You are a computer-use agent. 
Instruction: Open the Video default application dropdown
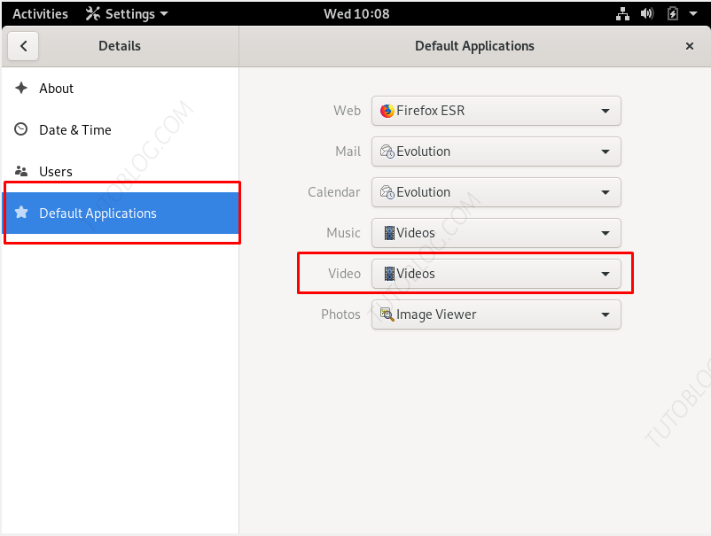(x=496, y=274)
